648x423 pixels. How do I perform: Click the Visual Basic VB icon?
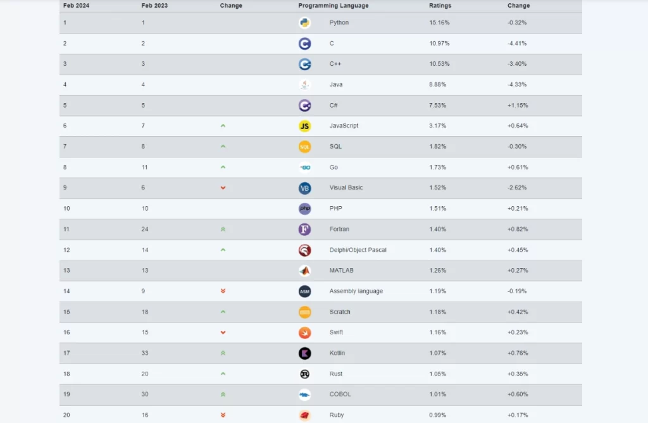pos(304,188)
